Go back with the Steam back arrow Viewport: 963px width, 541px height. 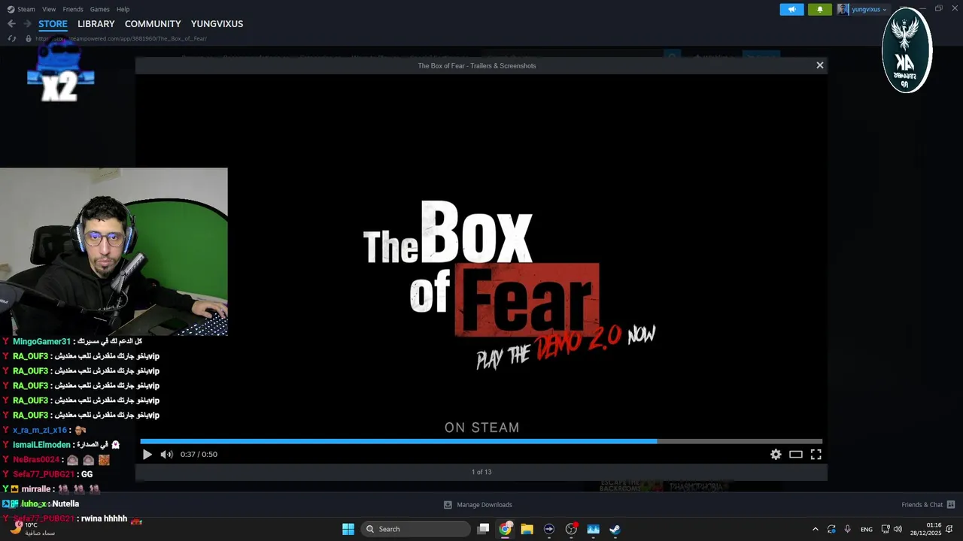pyautogui.click(x=11, y=24)
